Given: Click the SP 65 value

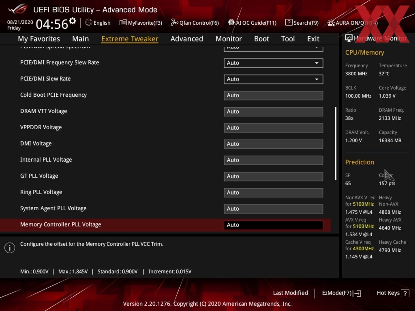Looking at the screenshot, I should point(348,183).
